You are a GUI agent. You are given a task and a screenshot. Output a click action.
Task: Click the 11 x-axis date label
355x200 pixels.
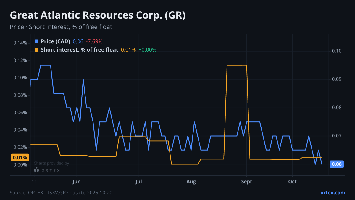click(x=34, y=182)
